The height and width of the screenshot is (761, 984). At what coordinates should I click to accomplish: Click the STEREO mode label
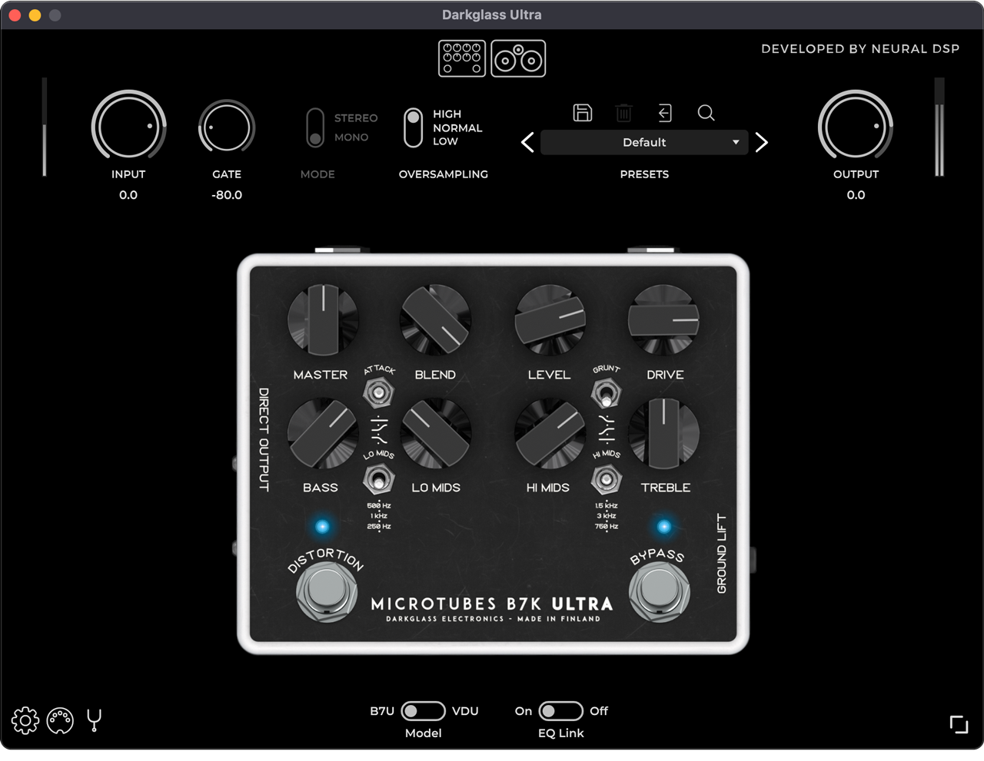click(x=356, y=118)
